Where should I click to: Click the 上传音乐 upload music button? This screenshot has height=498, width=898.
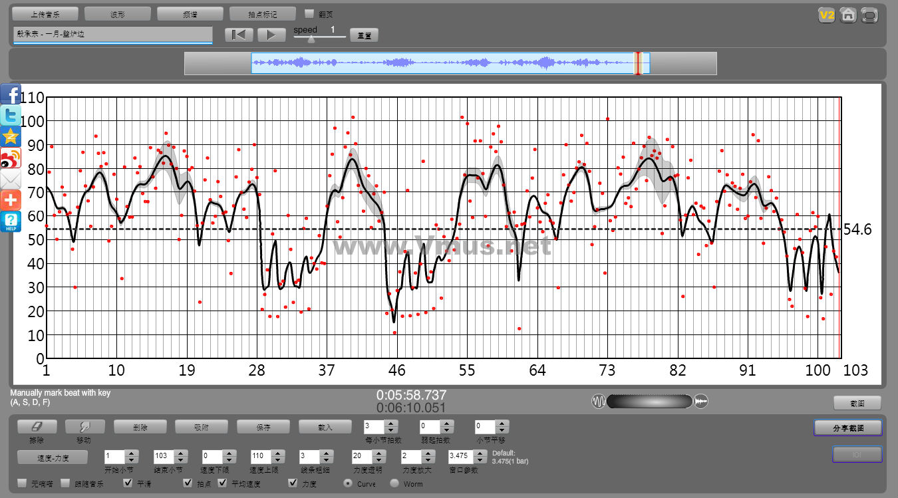(45, 14)
